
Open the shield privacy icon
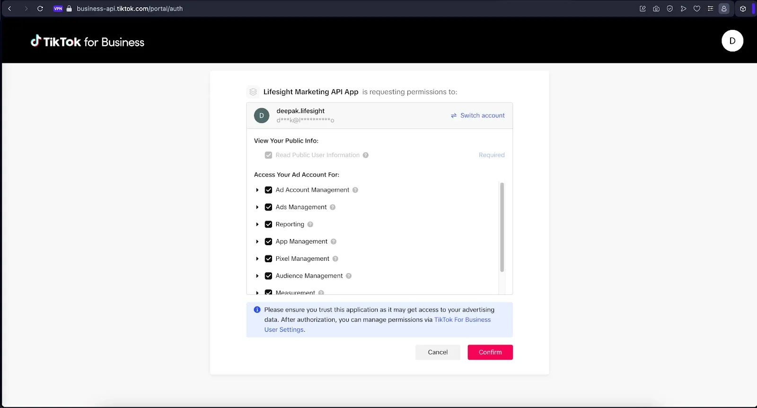pos(669,9)
